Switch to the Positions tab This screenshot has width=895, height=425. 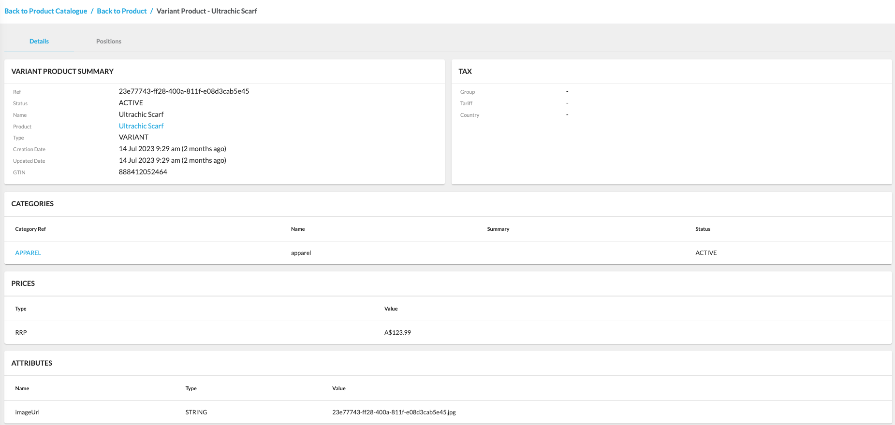[109, 42]
